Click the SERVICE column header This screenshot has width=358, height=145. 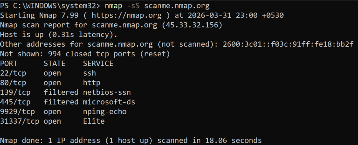tap(98, 64)
